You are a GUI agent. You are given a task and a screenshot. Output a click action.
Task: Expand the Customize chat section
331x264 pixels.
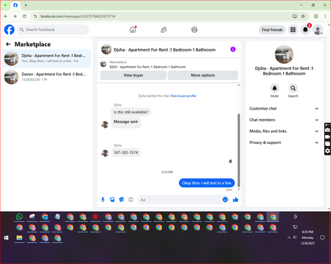284,108
